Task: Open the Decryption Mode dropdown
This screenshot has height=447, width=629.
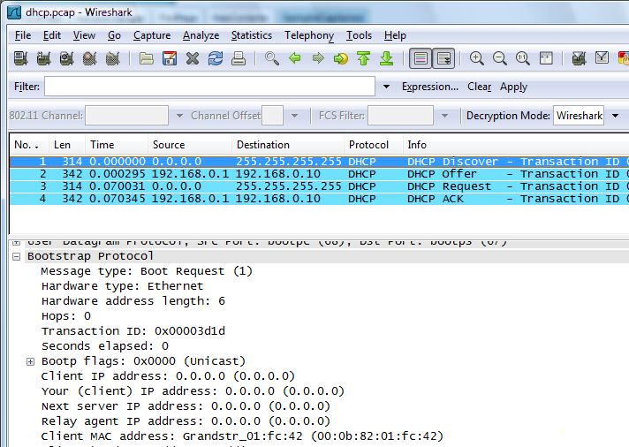Action: [616, 116]
